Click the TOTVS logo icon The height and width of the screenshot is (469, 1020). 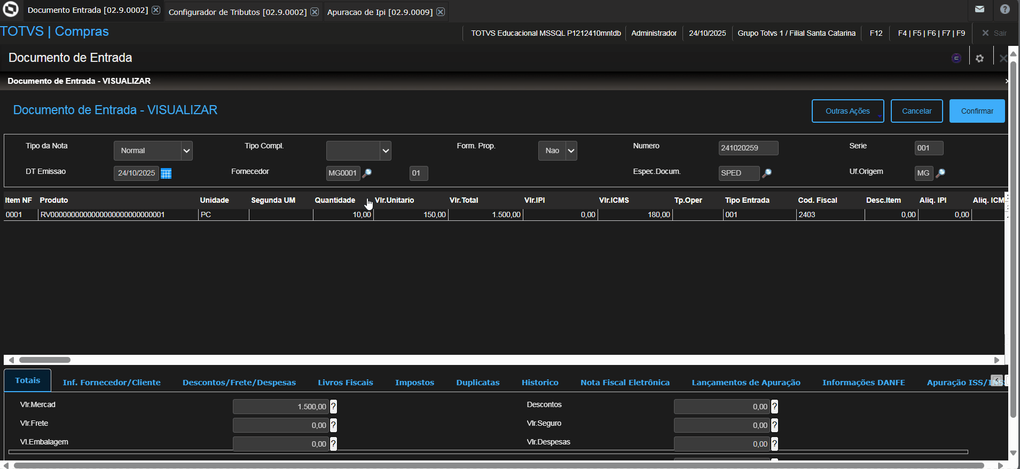pyautogui.click(x=11, y=9)
